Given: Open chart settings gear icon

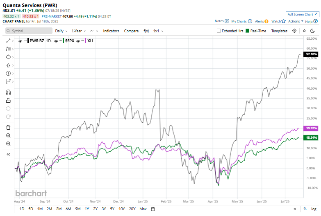Looking at the screenshot, I should click(294, 31).
